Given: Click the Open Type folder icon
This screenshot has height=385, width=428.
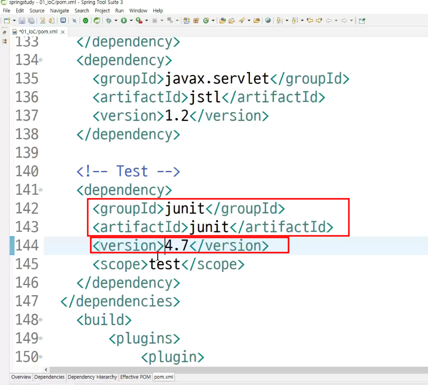Looking at the screenshot, I should click(x=223, y=21).
